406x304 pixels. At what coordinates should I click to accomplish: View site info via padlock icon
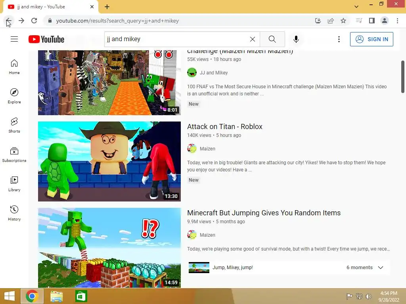50,21
